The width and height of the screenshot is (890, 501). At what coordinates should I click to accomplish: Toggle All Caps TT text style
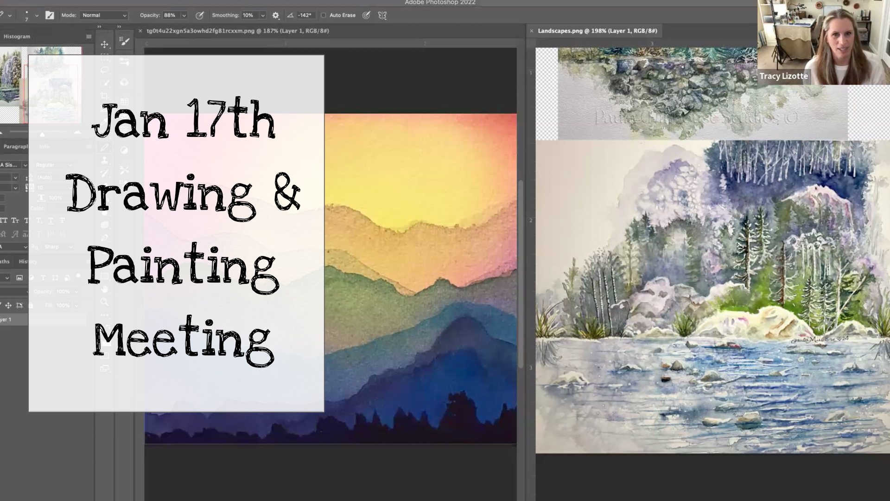coord(3,220)
